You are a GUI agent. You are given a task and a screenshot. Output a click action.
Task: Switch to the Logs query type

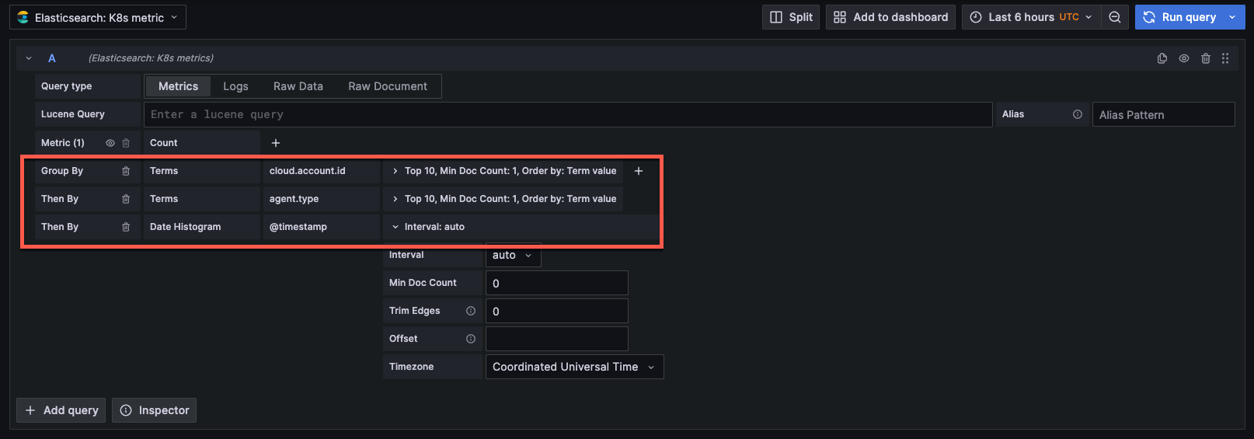click(235, 86)
